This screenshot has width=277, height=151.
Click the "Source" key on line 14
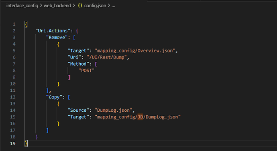pos(79,110)
